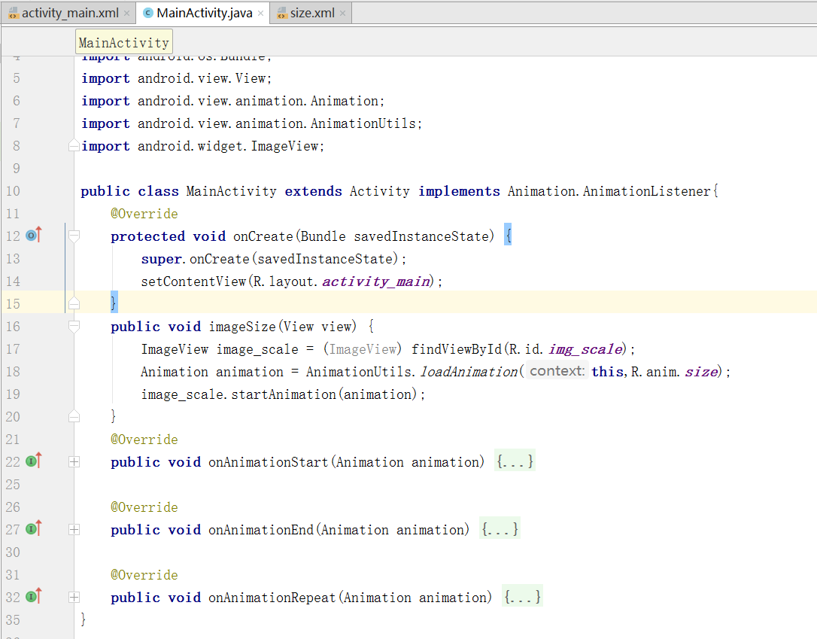Close the MainActivity.java tab

pos(260,14)
